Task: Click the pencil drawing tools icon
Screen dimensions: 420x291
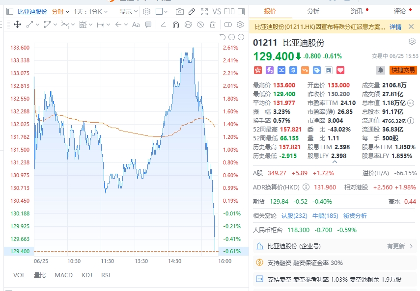Action: pyautogui.click(x=192, y=11)
